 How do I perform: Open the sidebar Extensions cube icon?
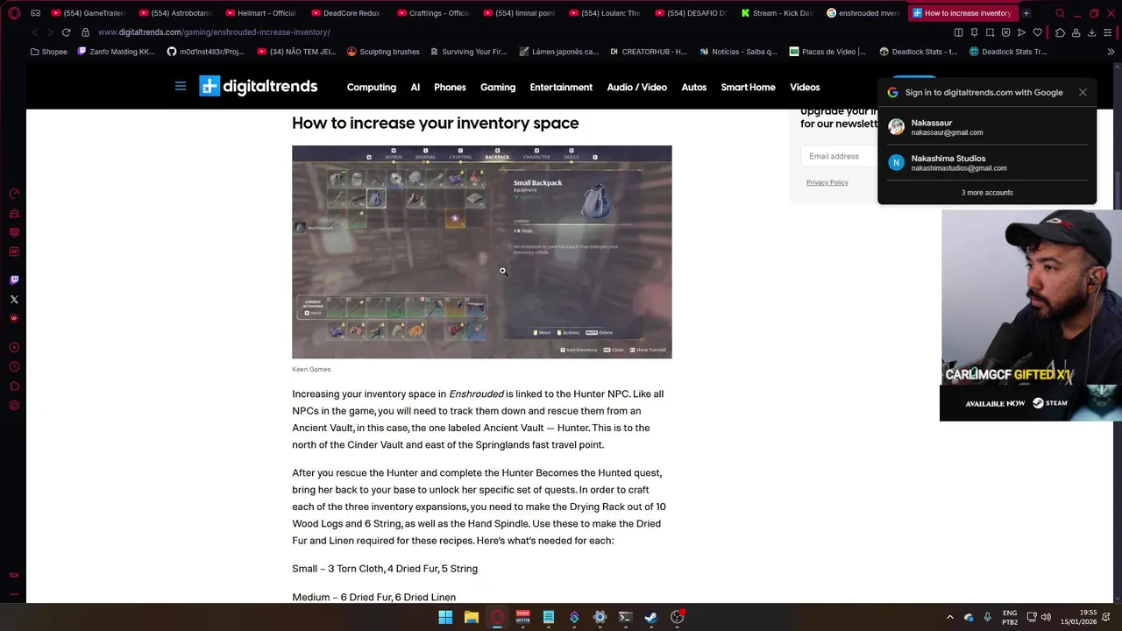[x=14, y=386]
